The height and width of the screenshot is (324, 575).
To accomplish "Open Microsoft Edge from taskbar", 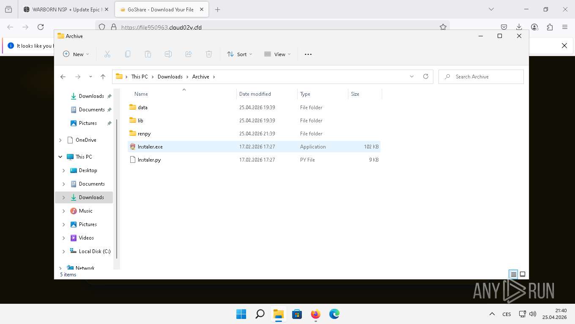I will pos(334,314).
